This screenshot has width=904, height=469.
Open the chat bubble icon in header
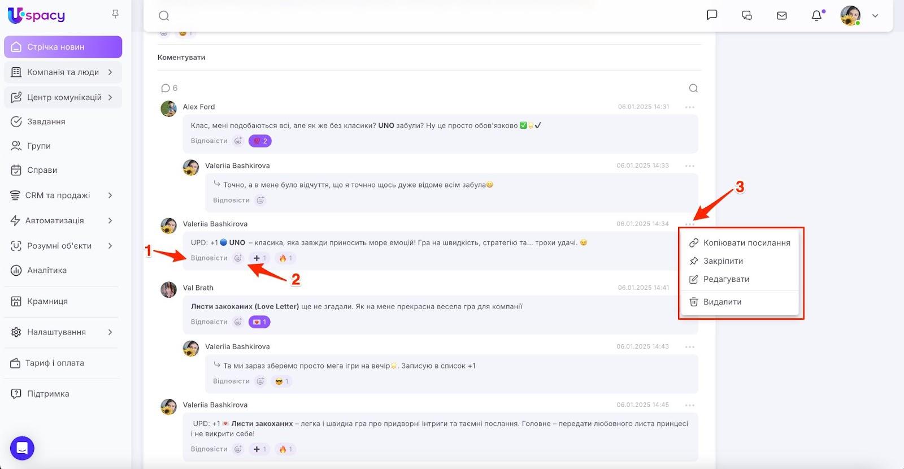click(712, 15)
